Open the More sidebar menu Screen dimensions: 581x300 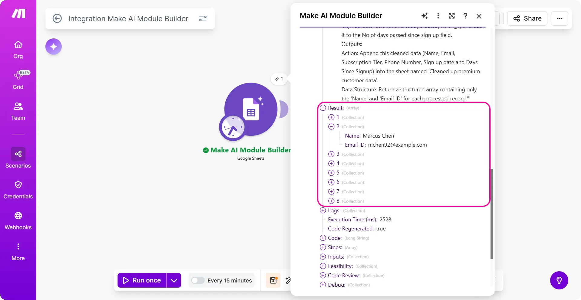pos(18,252)
